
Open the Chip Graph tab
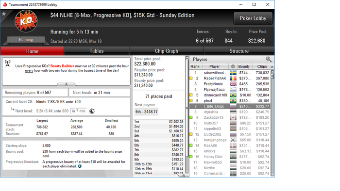pos(166,51)
